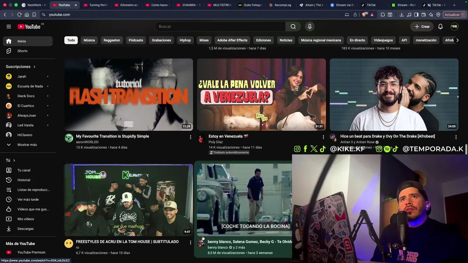Viewport: 468px width, 263px height.
Task: Open Historial in the sidebar
Action: 28,180
